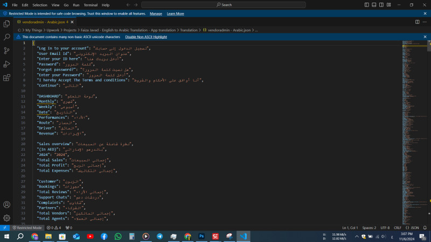
Task: Open the Spaces: 2 indentation selector
Action: tap(369, 227)
